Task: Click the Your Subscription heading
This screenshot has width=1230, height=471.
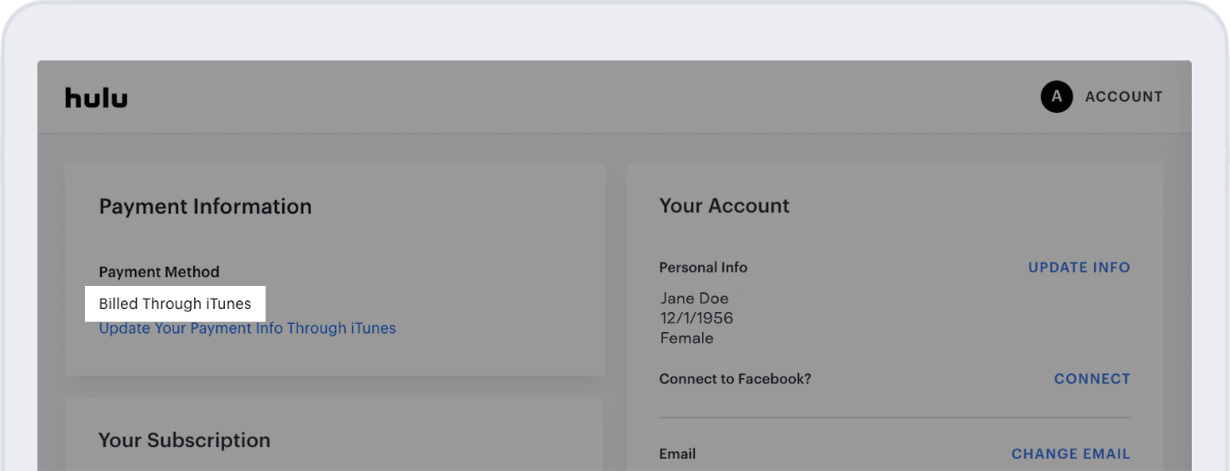Action: [184, 441]
